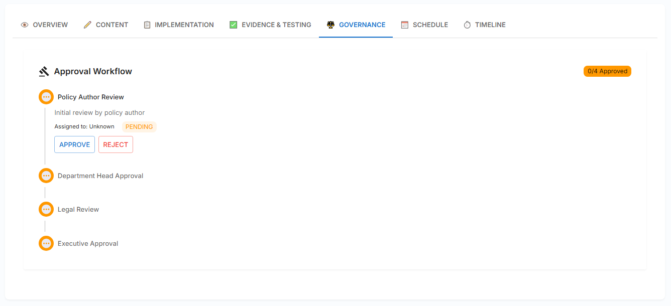The height and width of the screenshot is (306, 671).
Task: Click the Policy Author Review status circle
Action: pyautogui.click(x=46, y=97)
